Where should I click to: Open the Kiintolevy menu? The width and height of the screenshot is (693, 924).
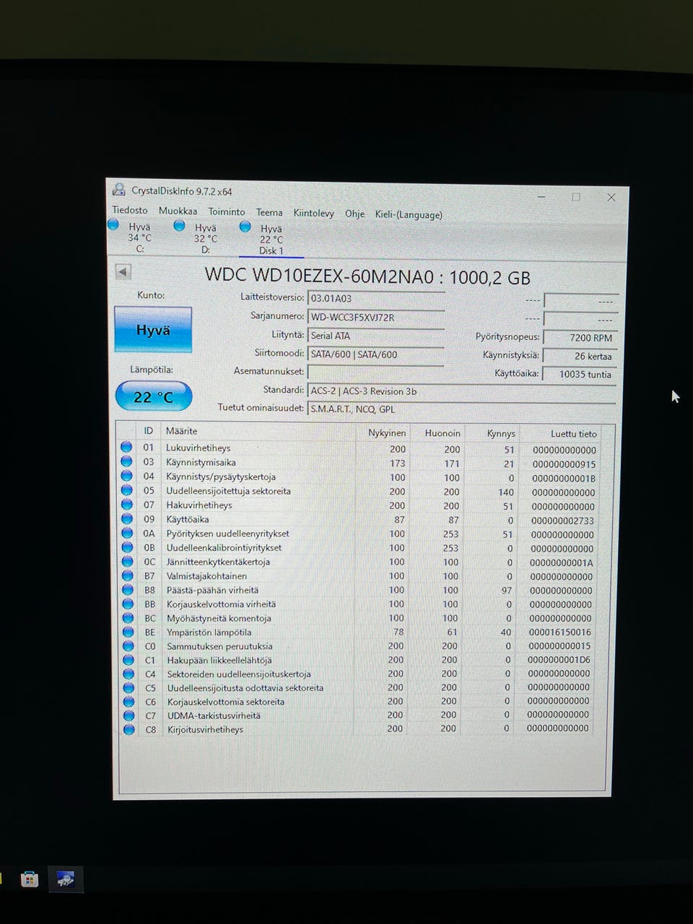tap(313, 213)
